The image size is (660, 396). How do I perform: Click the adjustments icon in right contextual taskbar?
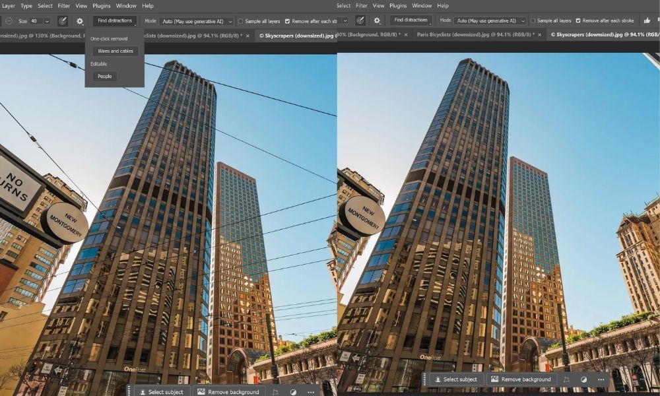[583, 379]
